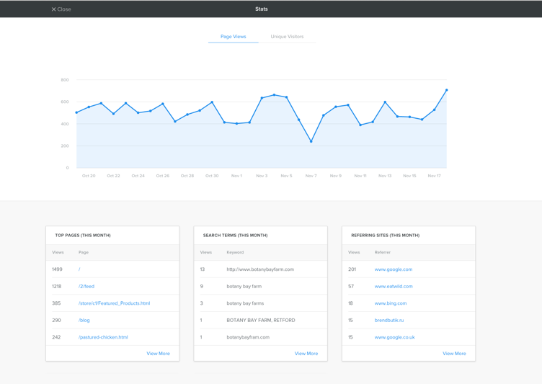Open the www.eatwild.com referrer link
Screen dimensions: 542x384
coord(393,287)
